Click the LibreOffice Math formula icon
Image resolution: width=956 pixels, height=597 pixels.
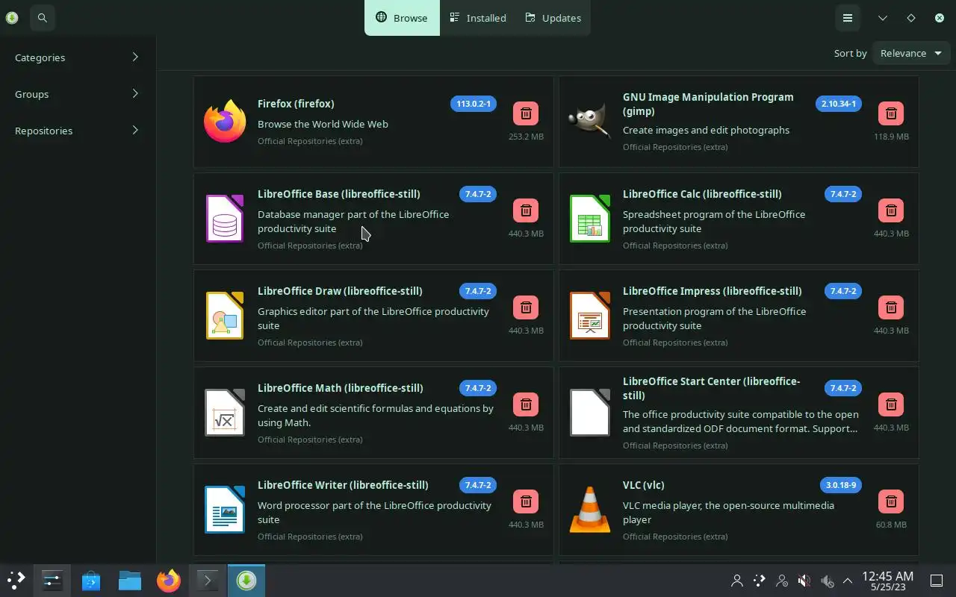[x=225, y=413]
